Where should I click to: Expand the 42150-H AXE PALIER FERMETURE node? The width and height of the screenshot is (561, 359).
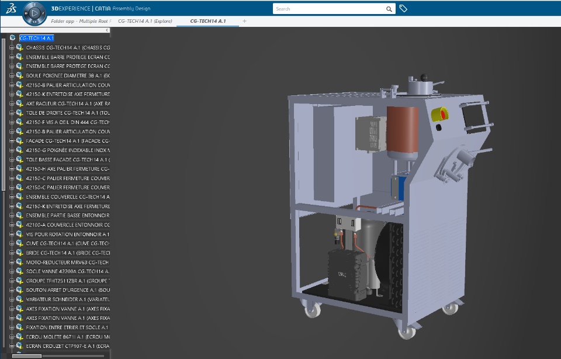click(x=12, y=168)
